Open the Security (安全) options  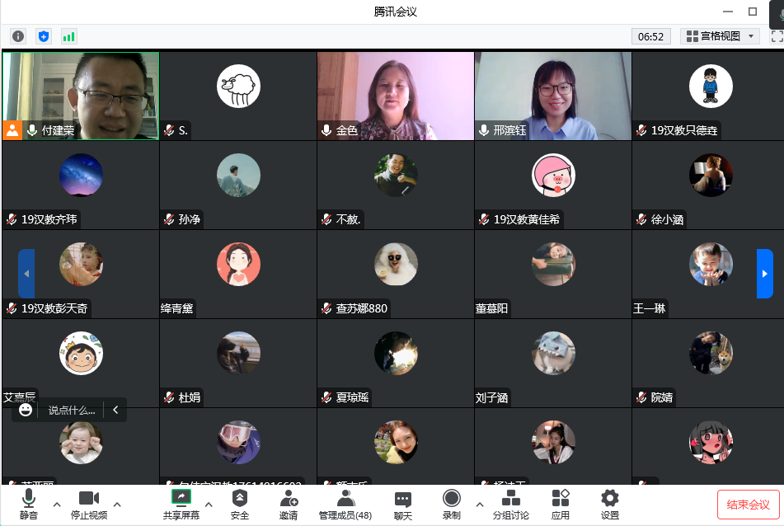tap(239, 503)
